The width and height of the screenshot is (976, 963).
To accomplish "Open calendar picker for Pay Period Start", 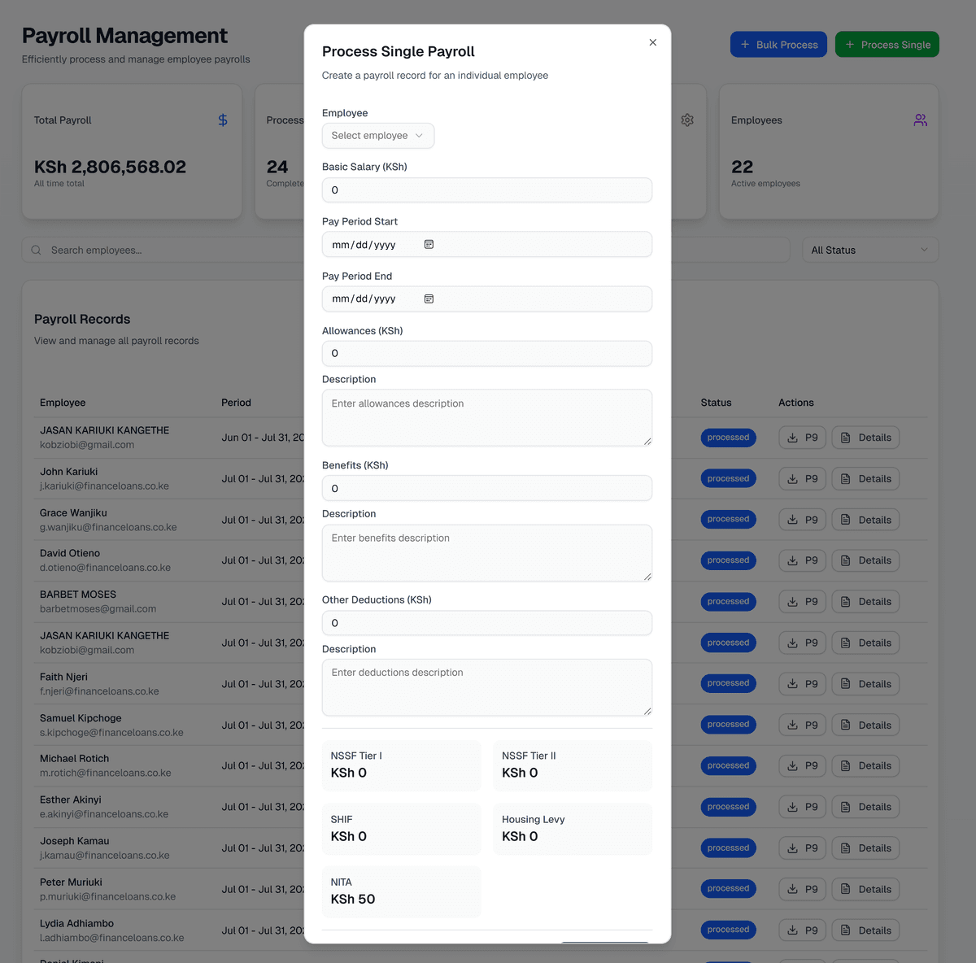I will point(429,245).
